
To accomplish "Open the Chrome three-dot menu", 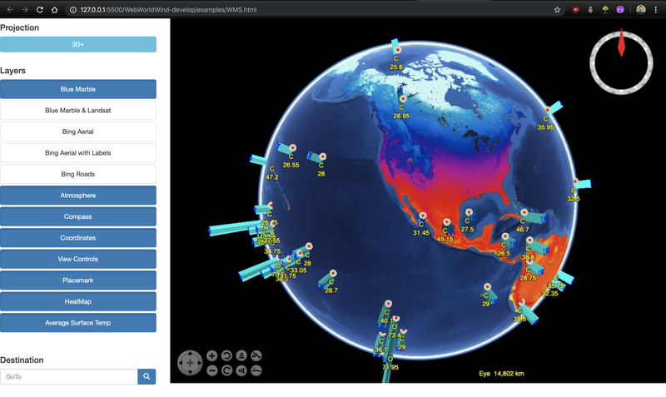I will [x=657, y=9].
